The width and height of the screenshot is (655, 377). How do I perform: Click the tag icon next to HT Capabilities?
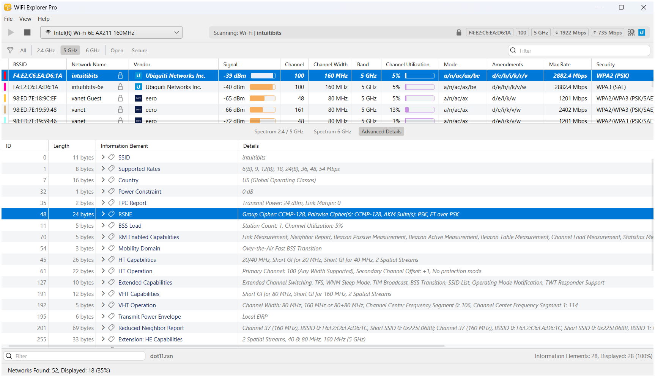[x=112, y=260]
